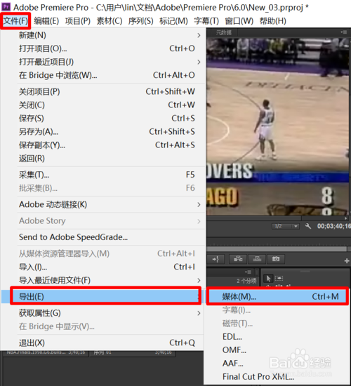Select the Track Select tool

[x=279, y=278]
